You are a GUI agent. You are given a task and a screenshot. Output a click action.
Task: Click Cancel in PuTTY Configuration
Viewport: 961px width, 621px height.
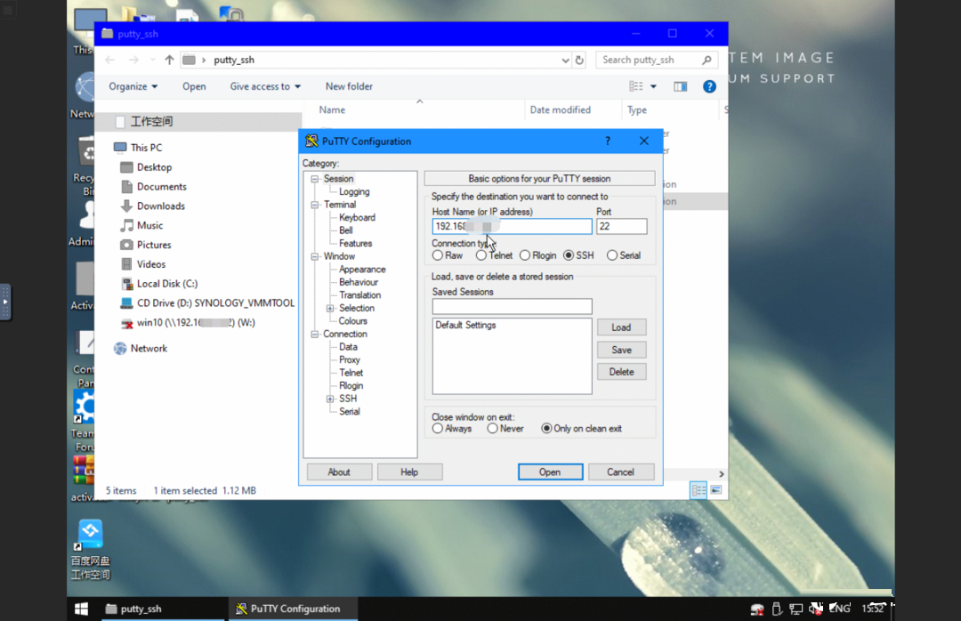tap(621, 472)
